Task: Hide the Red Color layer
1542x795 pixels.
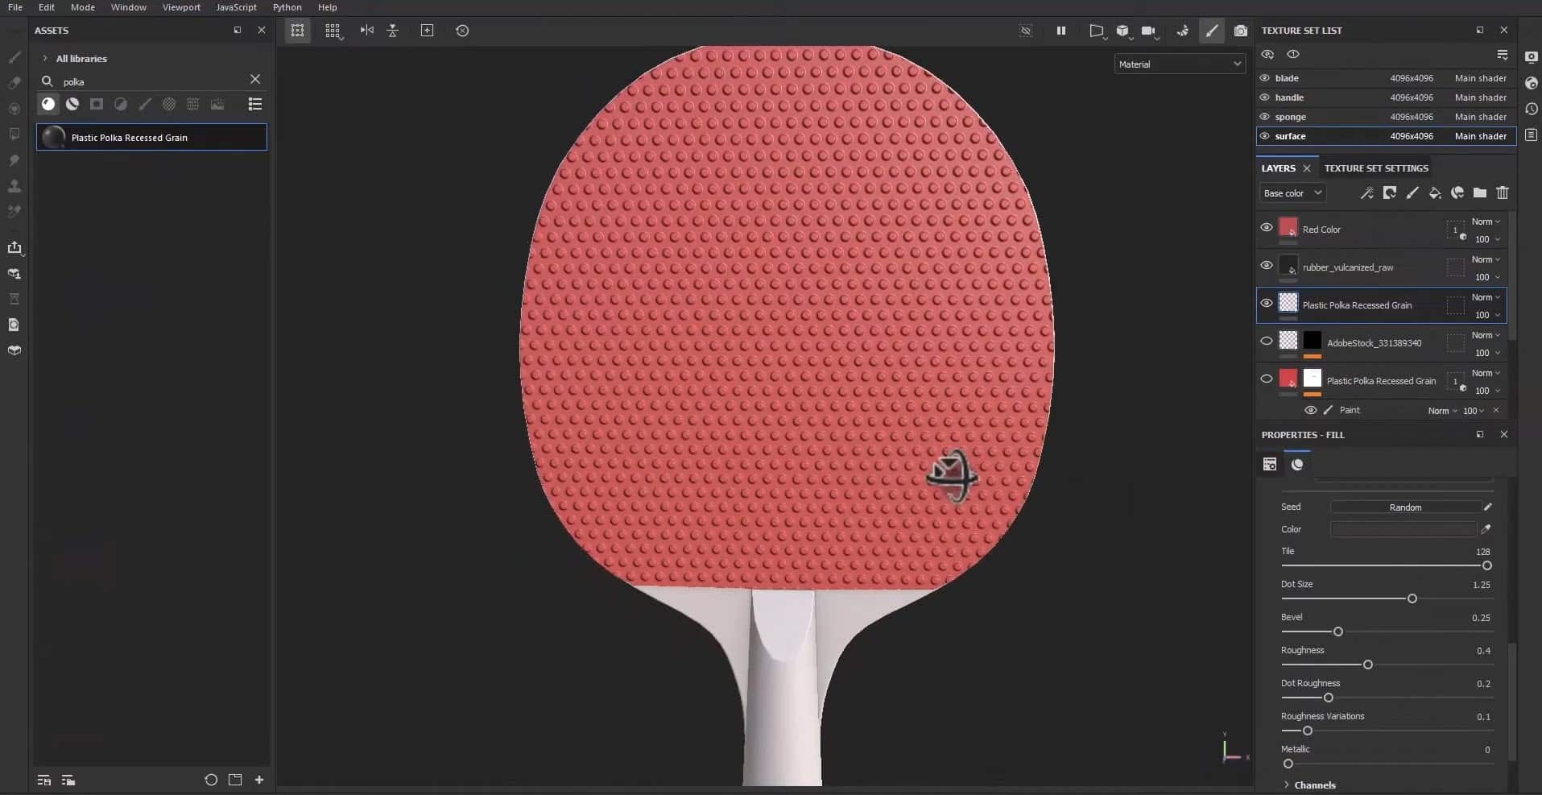Action: [x=1266, y=228]
